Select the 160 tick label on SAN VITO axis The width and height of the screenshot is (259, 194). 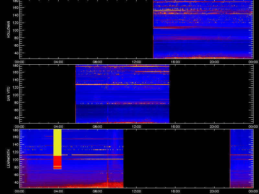tap(15, 72)
